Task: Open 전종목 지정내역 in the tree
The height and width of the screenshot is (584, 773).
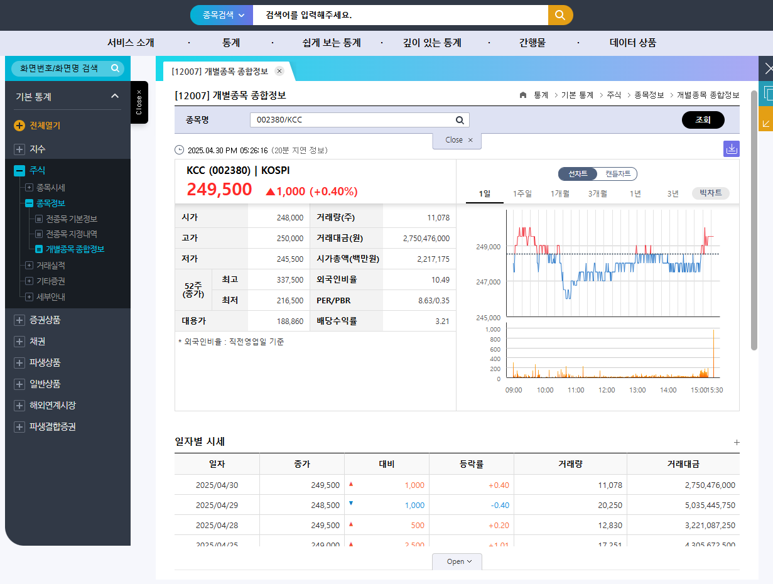Action: 72,234
